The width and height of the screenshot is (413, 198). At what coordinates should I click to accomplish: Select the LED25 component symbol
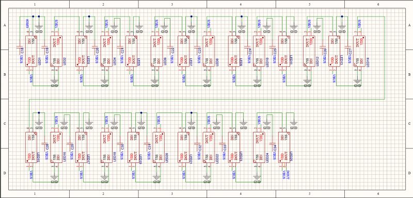[x=284, y=147]
